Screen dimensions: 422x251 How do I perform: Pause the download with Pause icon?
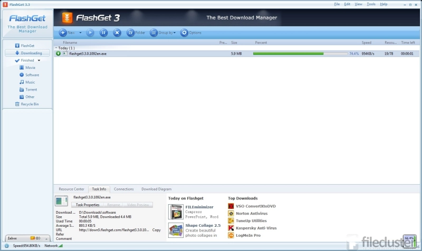(103, 33)
